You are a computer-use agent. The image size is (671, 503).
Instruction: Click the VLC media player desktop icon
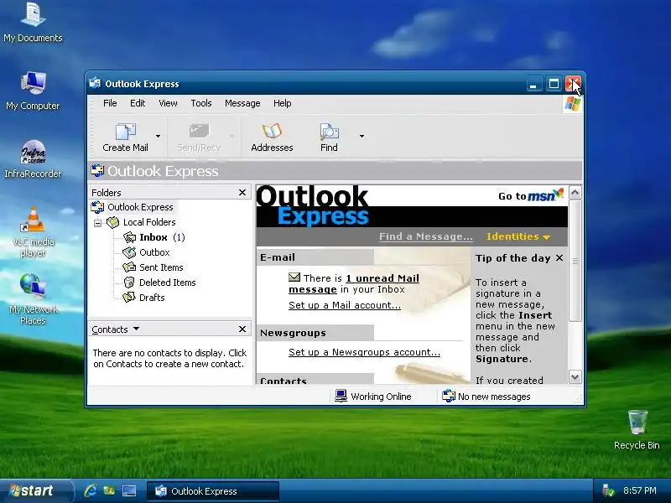34,220
